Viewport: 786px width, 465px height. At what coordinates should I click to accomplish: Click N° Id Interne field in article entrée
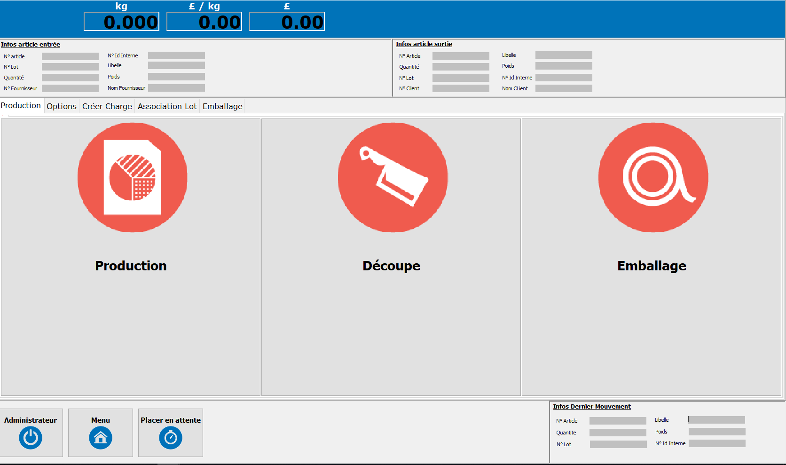coord(176,55)
